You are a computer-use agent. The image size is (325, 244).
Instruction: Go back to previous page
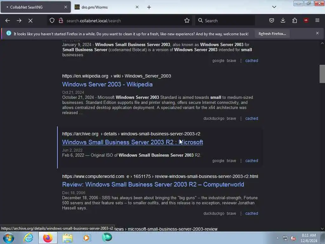[8, 21]
